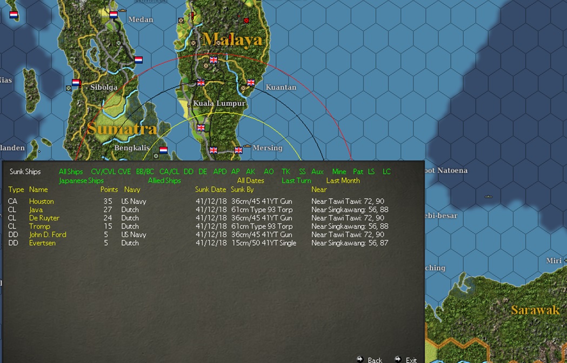The image size is (567, 363).
Task: Click the Exit button
Action: tap(407, 359)
